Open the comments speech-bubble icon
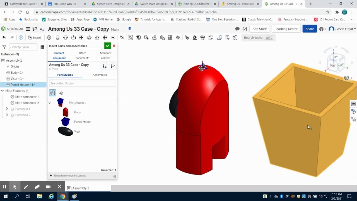 [x=237, y=29]
